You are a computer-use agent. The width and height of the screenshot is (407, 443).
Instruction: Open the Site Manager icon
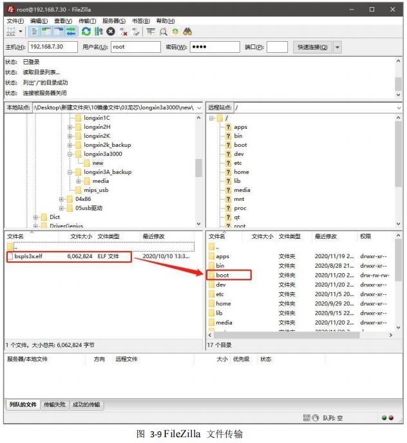(x=11, y=32)
